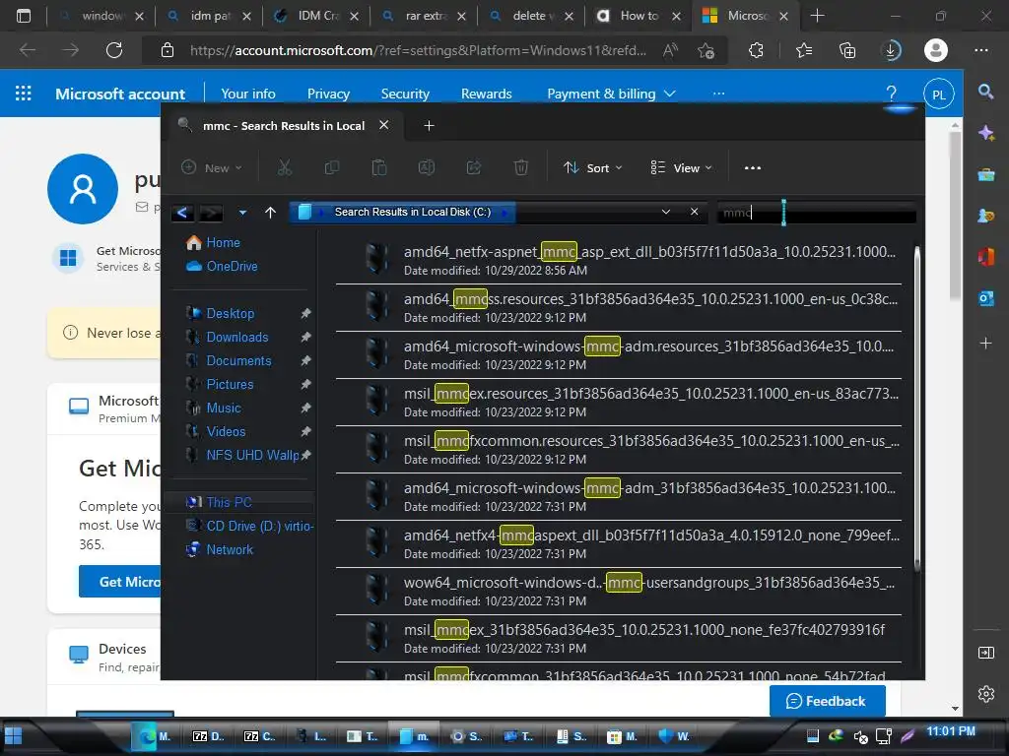Expand the address bar history chevron
Screen dimensions: 1009x756
(x=666, y=212)
